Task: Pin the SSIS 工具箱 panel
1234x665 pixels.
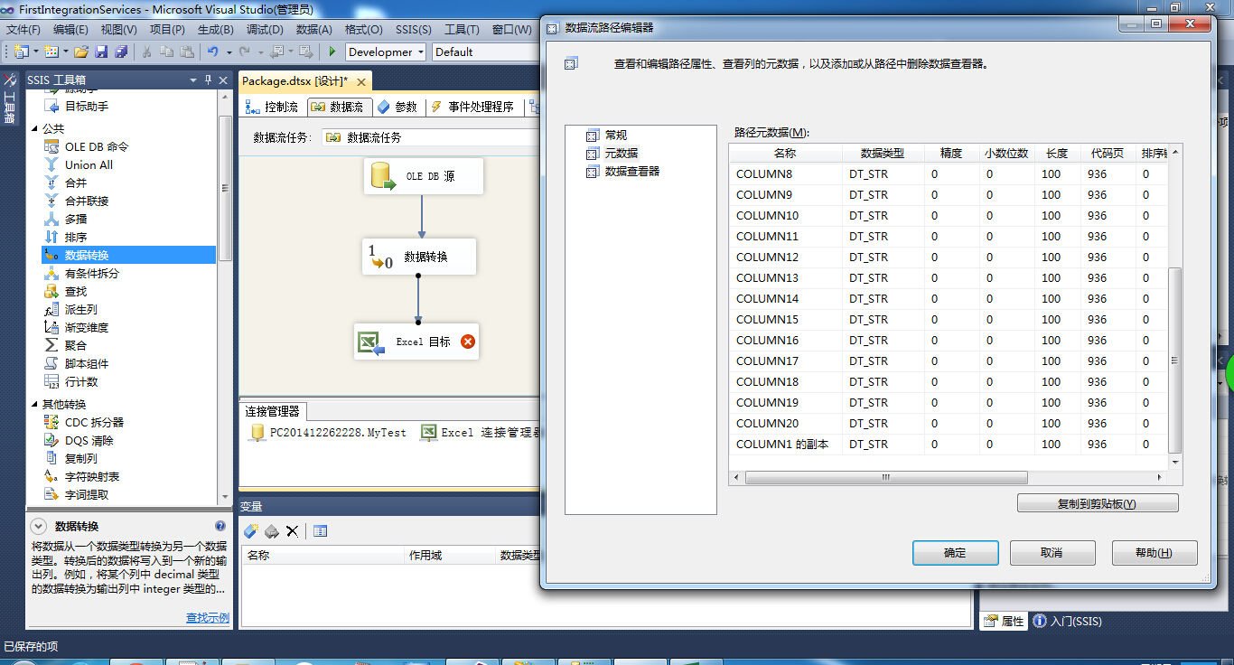Action: pos(209,80)
